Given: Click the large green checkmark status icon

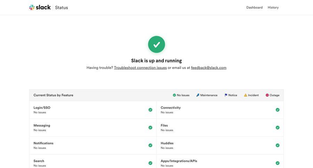Looking at the screenshot, I should pos(156,44).
